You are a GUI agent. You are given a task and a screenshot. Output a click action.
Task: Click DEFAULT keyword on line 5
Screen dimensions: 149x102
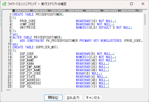(105, 27)
